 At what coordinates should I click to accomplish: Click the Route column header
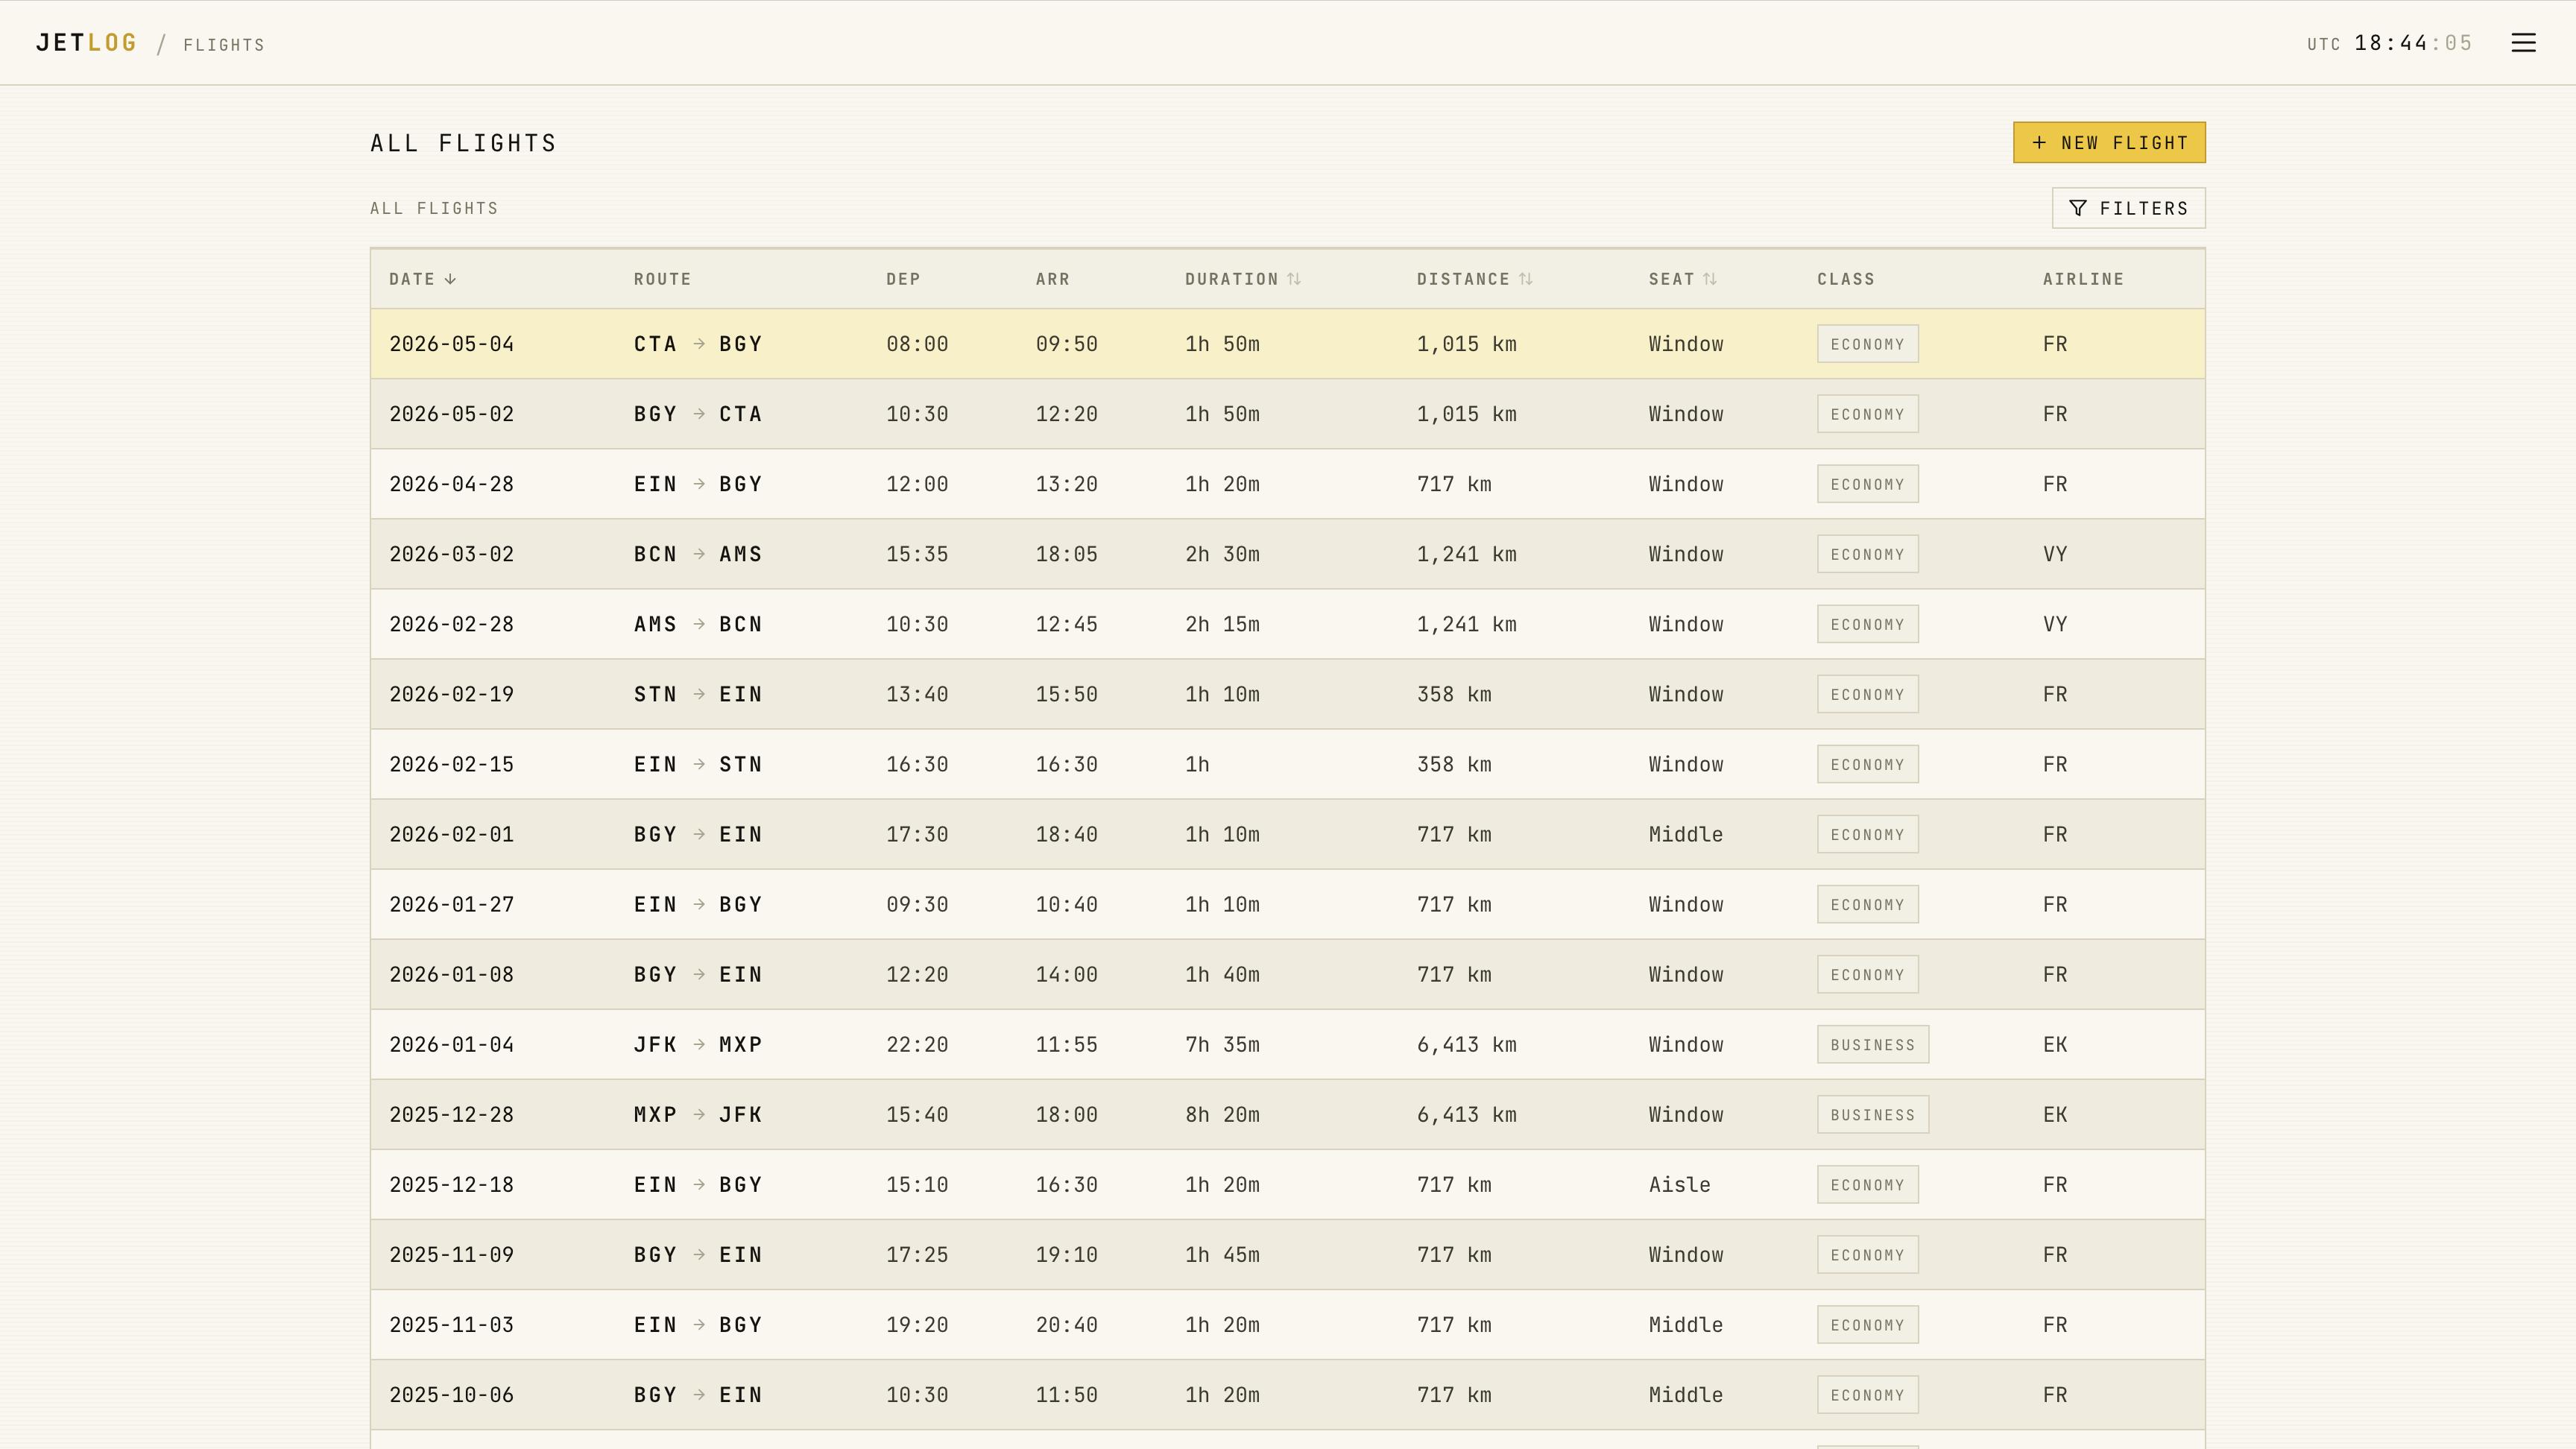662,279
